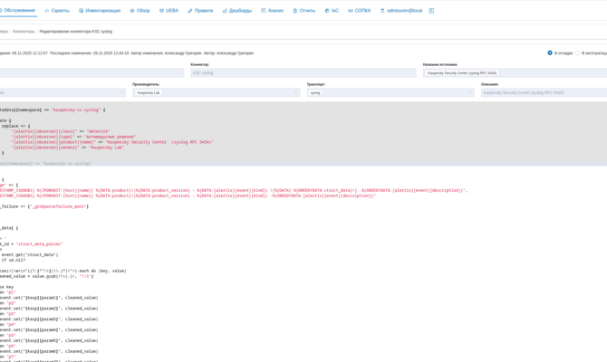Click the Анализ icon in navigation
This screenshot has width=607, height=362.
click(264, 11)
